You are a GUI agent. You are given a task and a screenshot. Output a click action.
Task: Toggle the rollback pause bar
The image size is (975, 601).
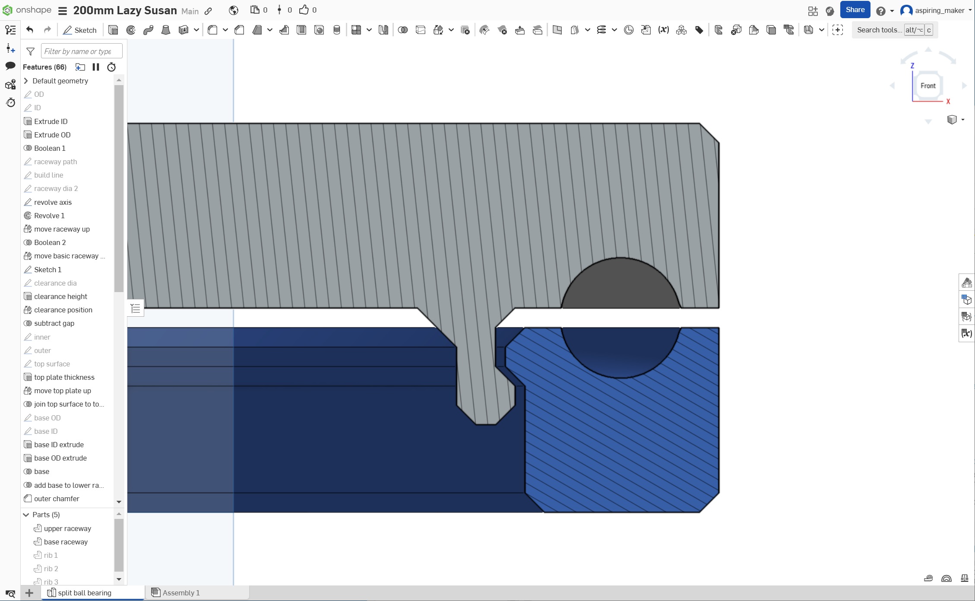[x=96, y=67]
